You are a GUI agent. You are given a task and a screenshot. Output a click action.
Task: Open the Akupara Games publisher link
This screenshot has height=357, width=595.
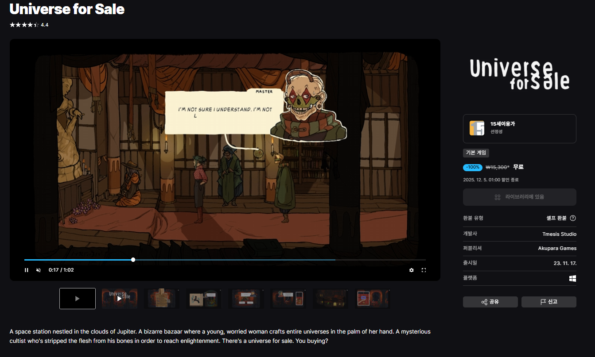coord(557,249)
